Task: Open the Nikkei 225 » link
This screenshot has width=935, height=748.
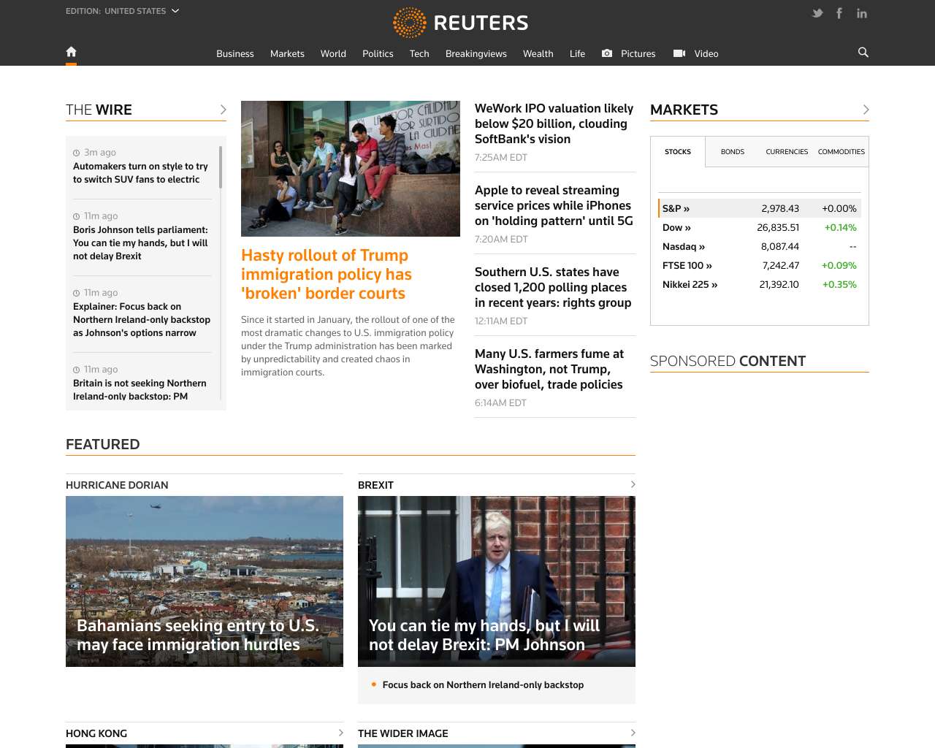Action: pyautogui.click(x=690, y=284)
